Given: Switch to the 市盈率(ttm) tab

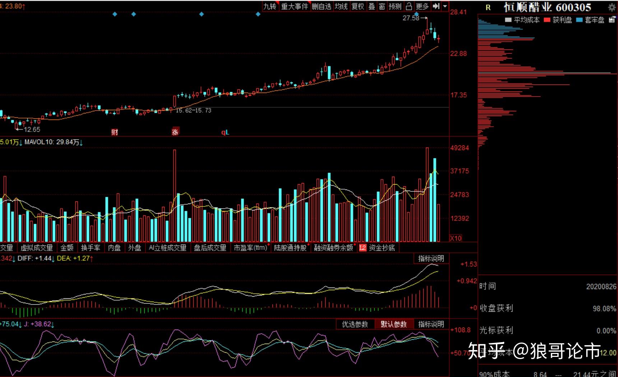Looking at the screenshot, I should click(x=251, y=248).
